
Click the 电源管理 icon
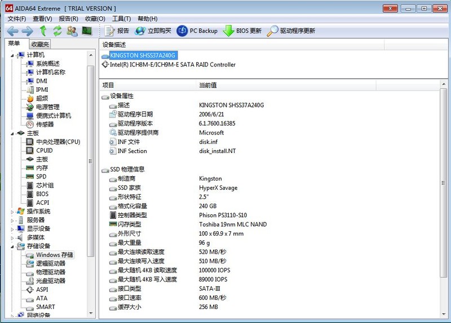tap(30, 107)
